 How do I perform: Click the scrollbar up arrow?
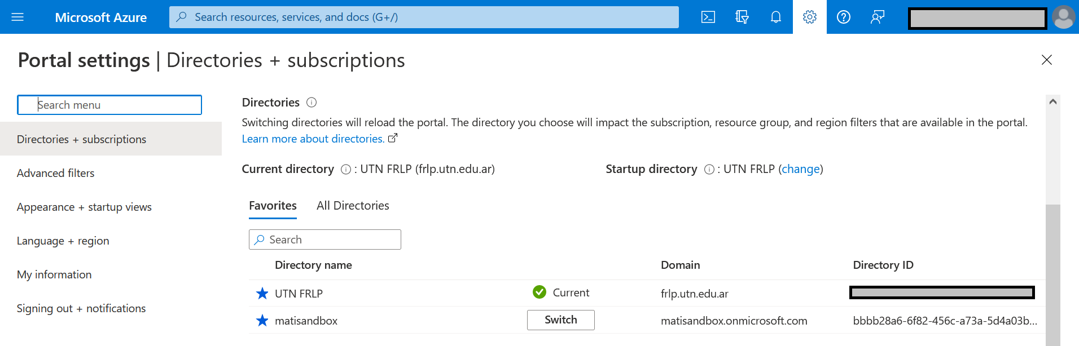pos(1053,102)
